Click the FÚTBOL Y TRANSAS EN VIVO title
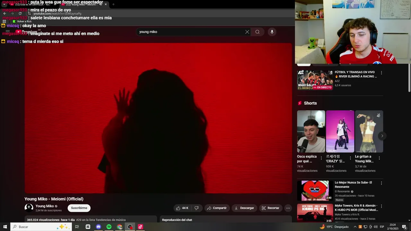Image resolution: width=411 pixels, height=231 pixels. coord(356,74)
